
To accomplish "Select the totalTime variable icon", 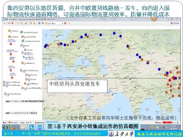I will [x=9, y=37].
